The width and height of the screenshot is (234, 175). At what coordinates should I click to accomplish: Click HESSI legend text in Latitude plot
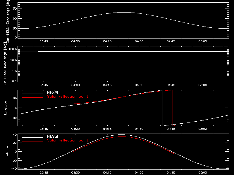(x=53, y=136)
